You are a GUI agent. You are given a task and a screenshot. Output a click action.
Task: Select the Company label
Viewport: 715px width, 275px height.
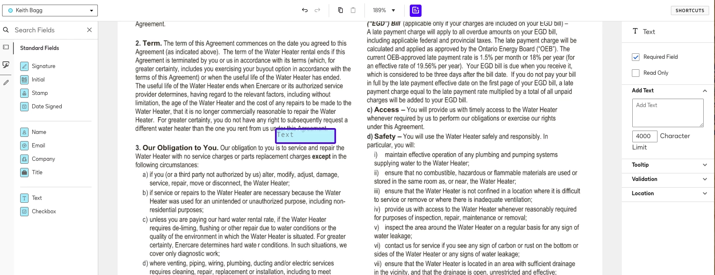[44, 159]
